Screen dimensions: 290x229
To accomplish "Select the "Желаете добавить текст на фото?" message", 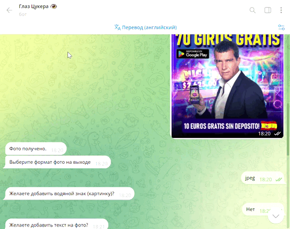I will click(x=57, y=224).
